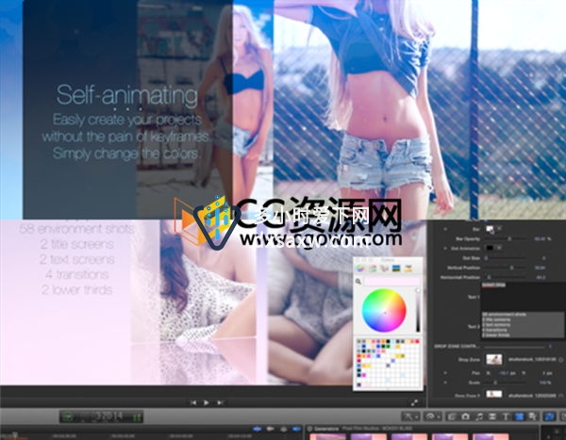Viewport: 566px width, 440px height.
Task: Adjust the Vertical Position slider
Action: [x=506, y=268]
